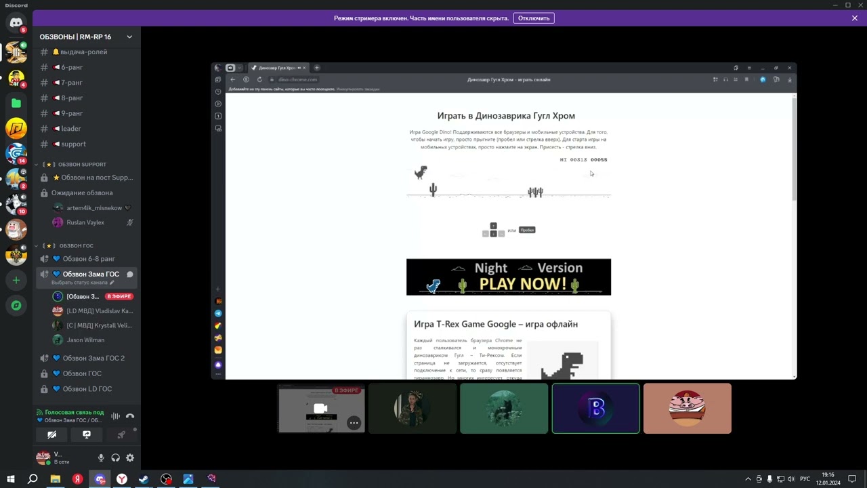Go back in the streamed browser
The height and width of the screenshot is (488, 867).
233,79
